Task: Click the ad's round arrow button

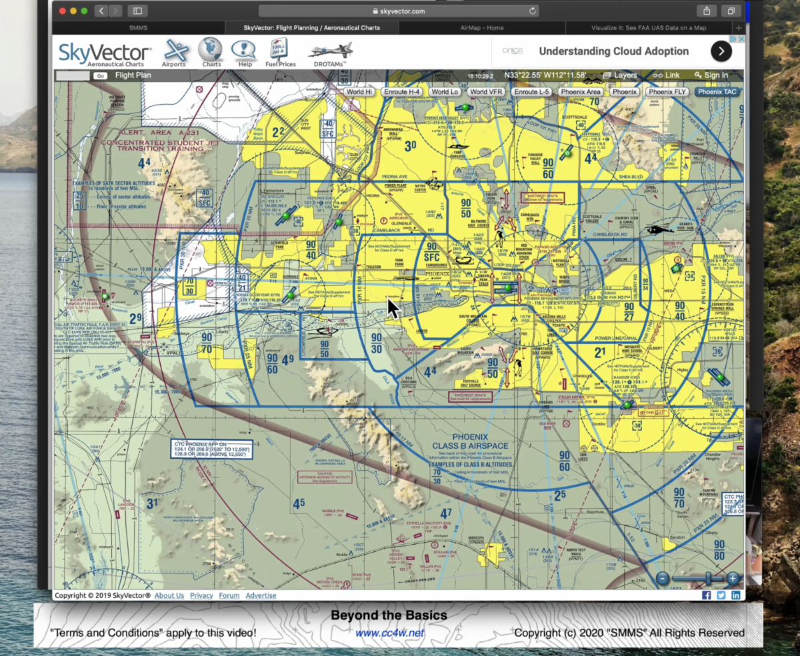Action: [x=721, y=51]
